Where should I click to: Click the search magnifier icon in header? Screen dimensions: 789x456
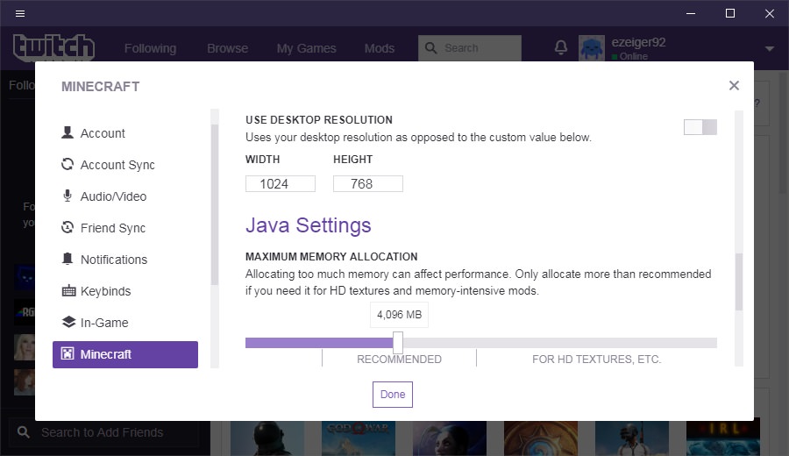[x=430, y=48]
